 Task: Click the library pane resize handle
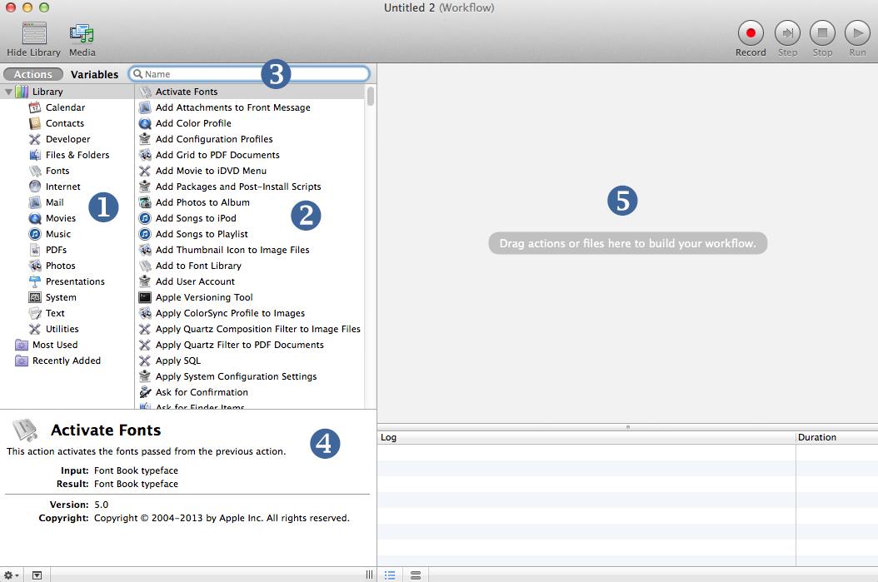coord(369,575)
